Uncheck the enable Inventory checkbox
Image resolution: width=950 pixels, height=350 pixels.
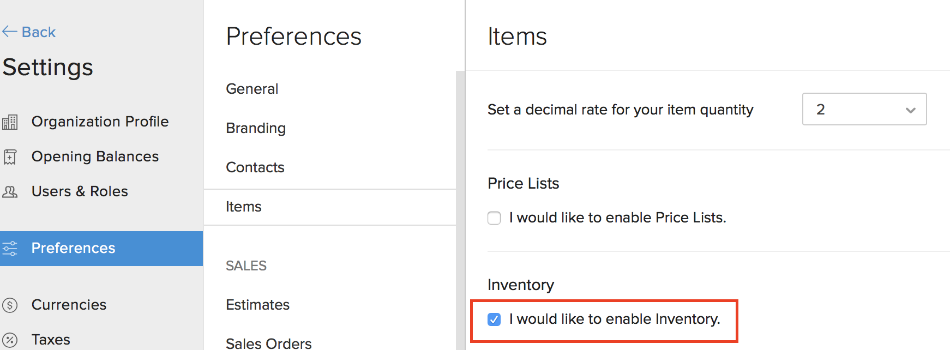(x=494, y=319)
